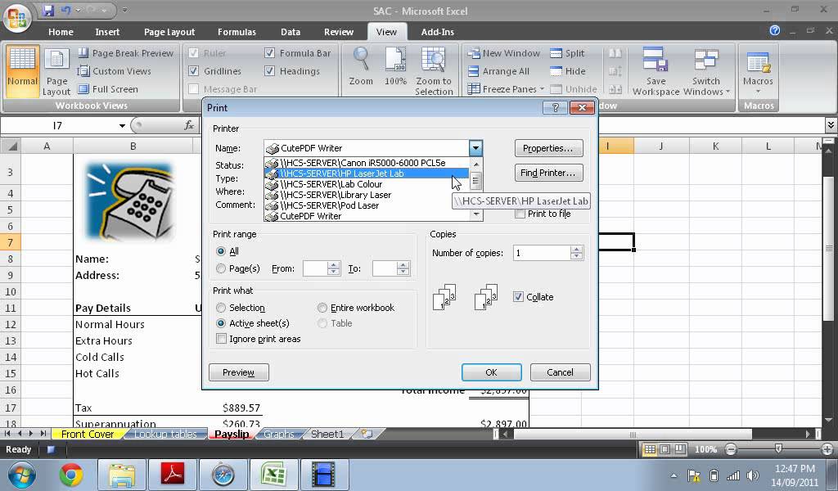Check Ignore print areas
Image resolution: width=838 pixels, height=491 pixels.
coord(221,339)
